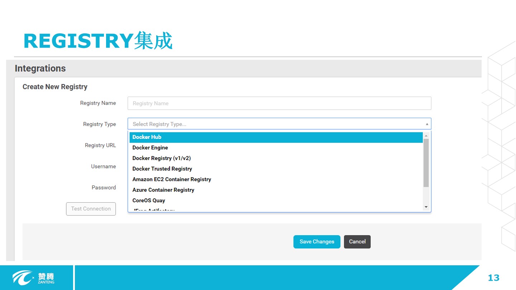Click the Integrations page heading
Screen dimensions: 516x290
coord(40,68)
